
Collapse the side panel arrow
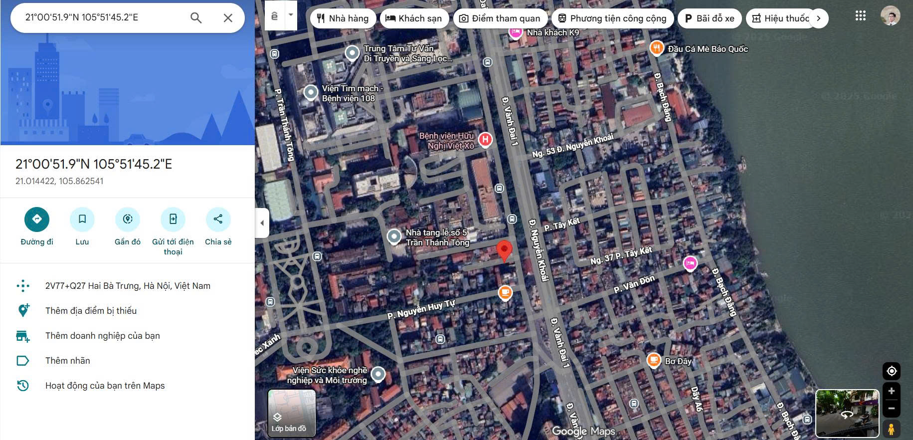[262, 223]
